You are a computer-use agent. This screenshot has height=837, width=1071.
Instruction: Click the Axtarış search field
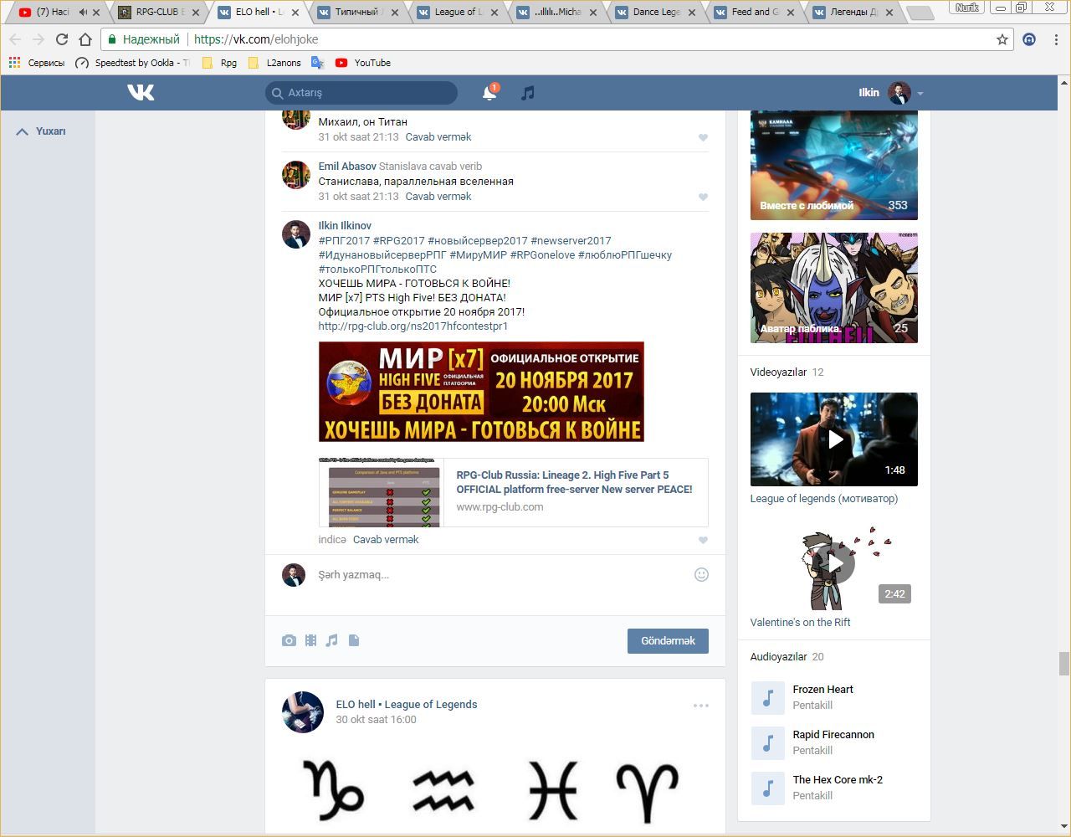click(x=361, y=93)
